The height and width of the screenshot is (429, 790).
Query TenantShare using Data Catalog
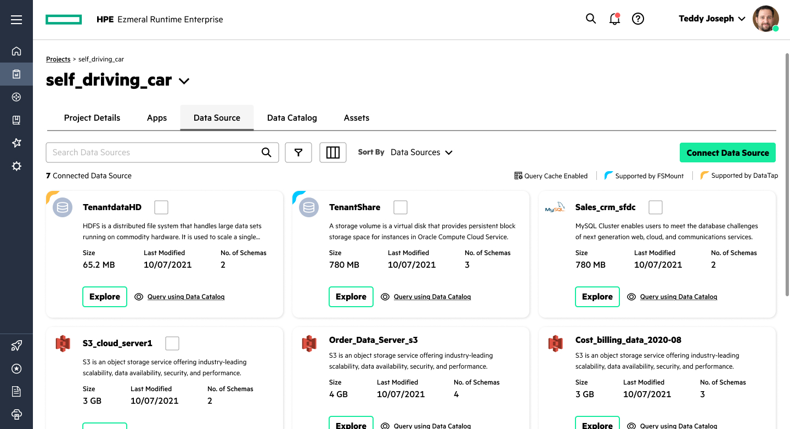click(x=432, y=297)
